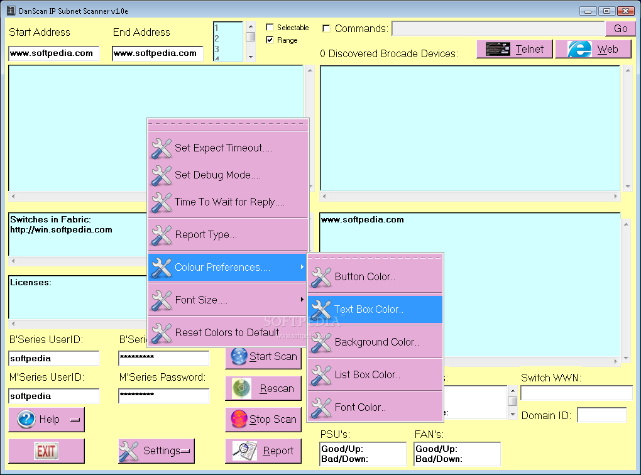Viewport: 641px width, 475px height.
Task: Click the tools icon beside Set Expect Timeout
Action: (162, 148)
